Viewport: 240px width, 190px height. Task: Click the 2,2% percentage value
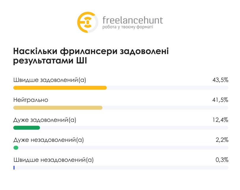click(x=222, y=140)
